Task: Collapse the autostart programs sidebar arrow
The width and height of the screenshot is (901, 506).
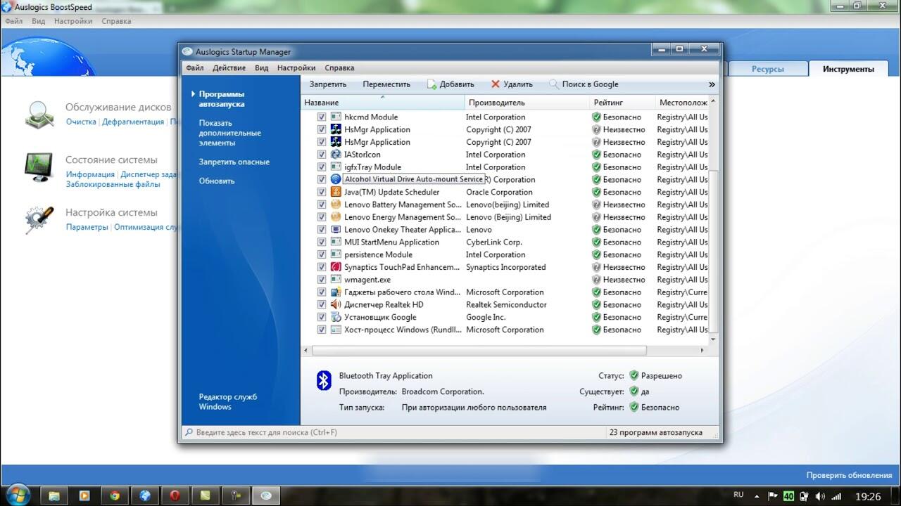Action: point(193,94)
